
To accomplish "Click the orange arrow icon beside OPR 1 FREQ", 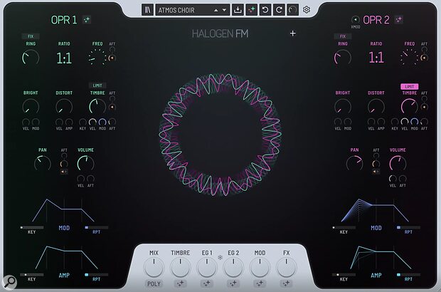I will [x=112, y=58].
